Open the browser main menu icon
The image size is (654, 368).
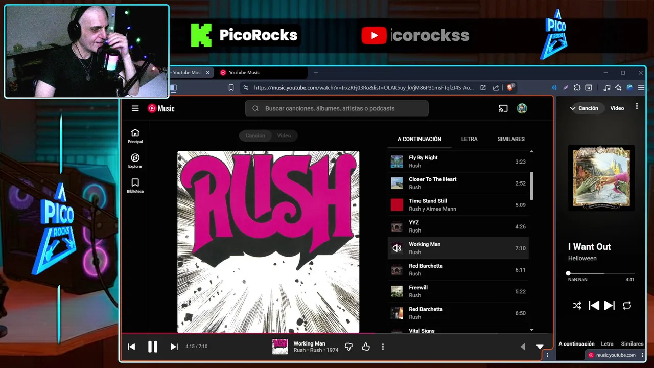click(641, 88)
